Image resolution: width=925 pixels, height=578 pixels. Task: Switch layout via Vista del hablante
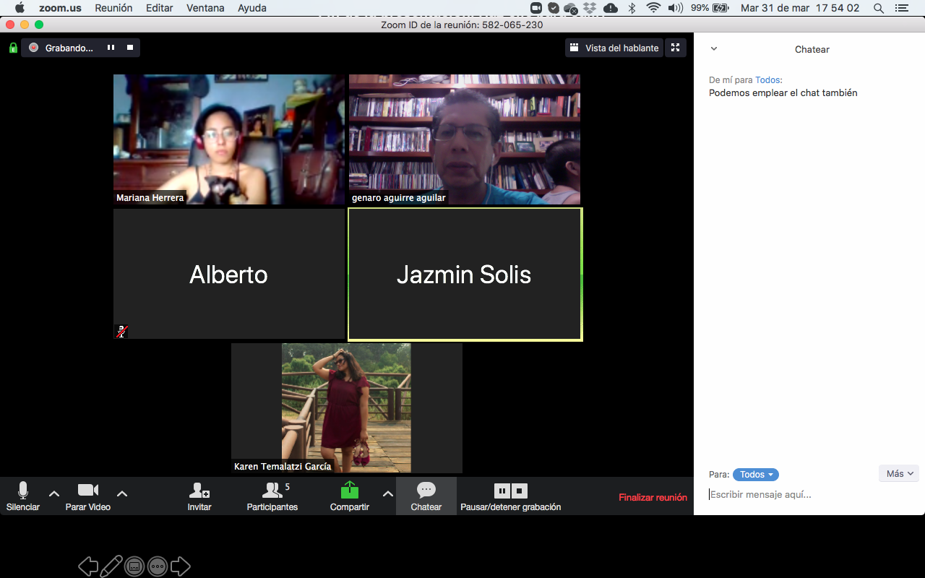614,48
